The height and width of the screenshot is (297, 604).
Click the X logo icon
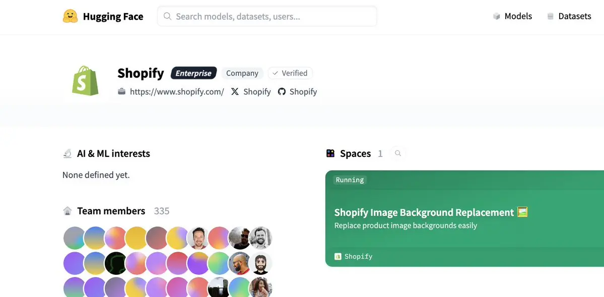235,91
